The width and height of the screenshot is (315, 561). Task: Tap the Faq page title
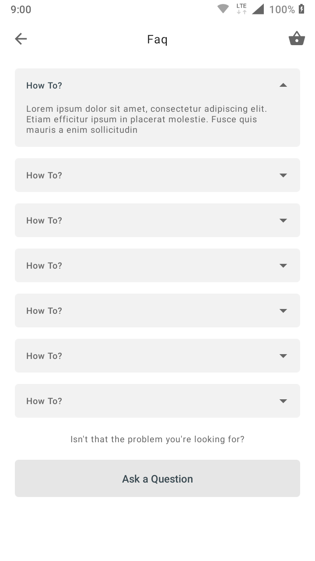click(x=157, y=39)
